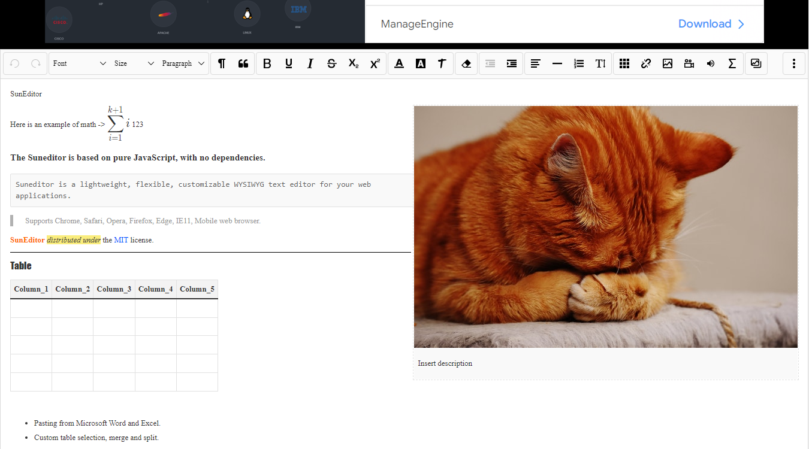Toggle underline formatting
809x449 pixels.
pos(289,63)
